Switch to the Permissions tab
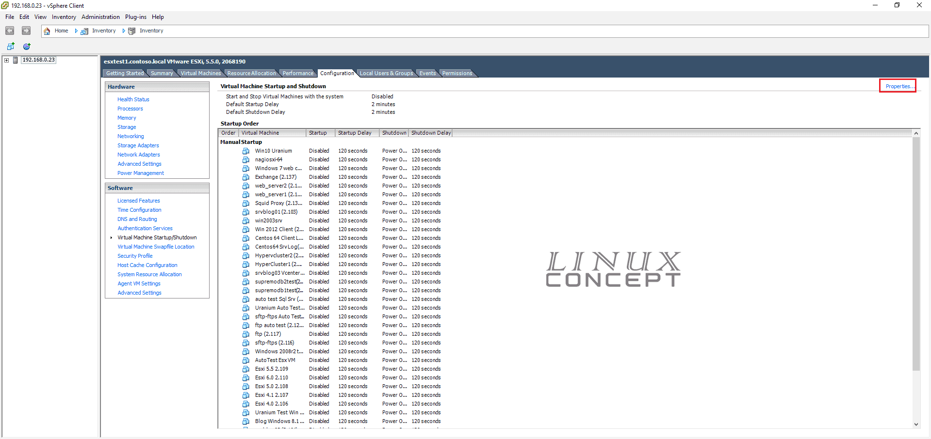This screenshot has width=931, height=439. 457,73
